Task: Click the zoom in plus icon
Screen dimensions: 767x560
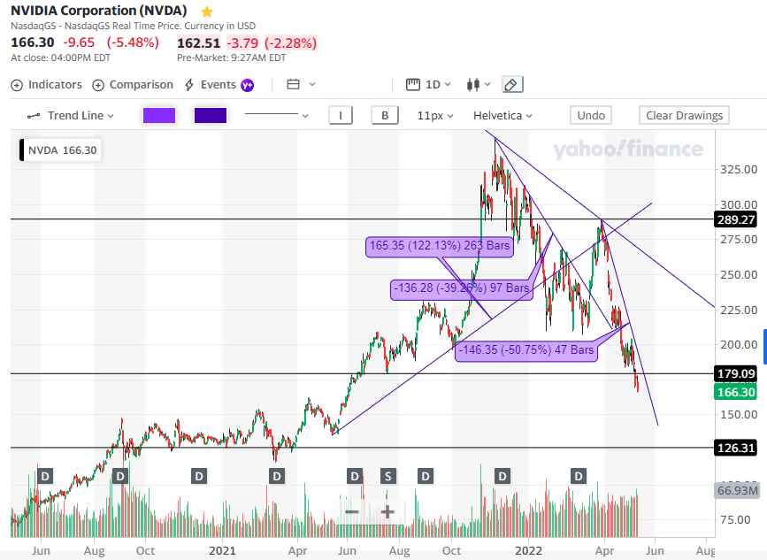Action: coord(387,512)
